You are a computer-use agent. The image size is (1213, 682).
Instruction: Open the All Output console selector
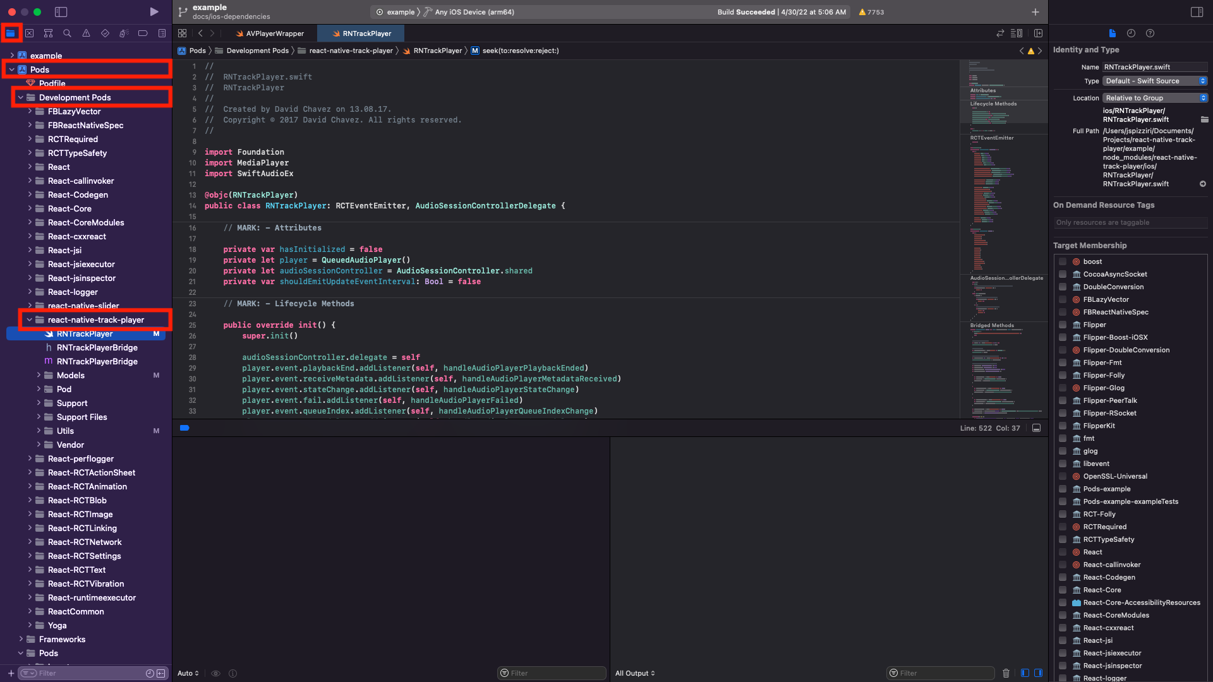tap(635, 673)
